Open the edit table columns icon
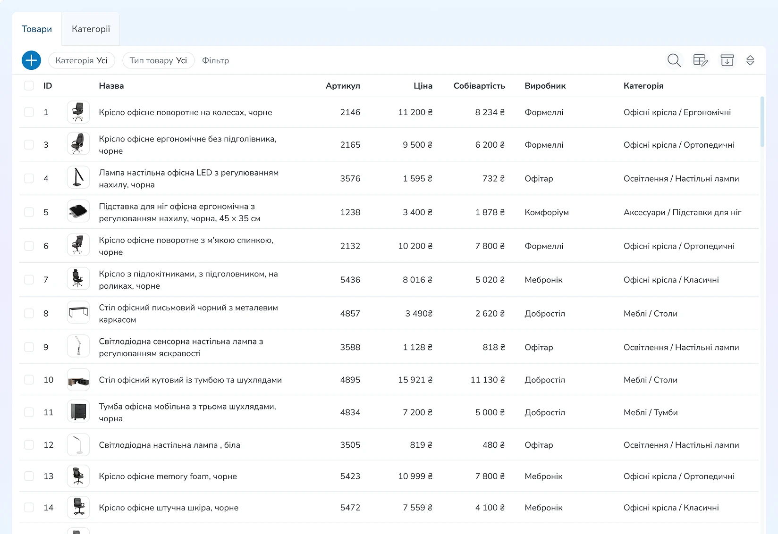Screen dimensions: 778x534 701,60
